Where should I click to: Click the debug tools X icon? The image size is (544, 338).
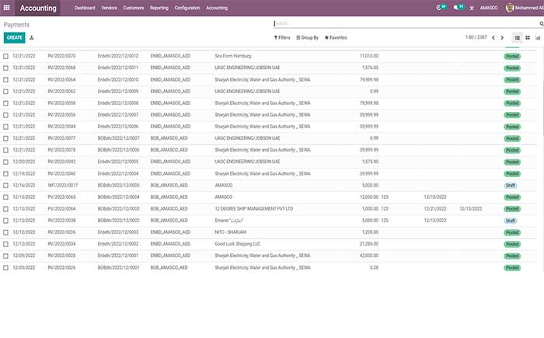click(472, 8)
